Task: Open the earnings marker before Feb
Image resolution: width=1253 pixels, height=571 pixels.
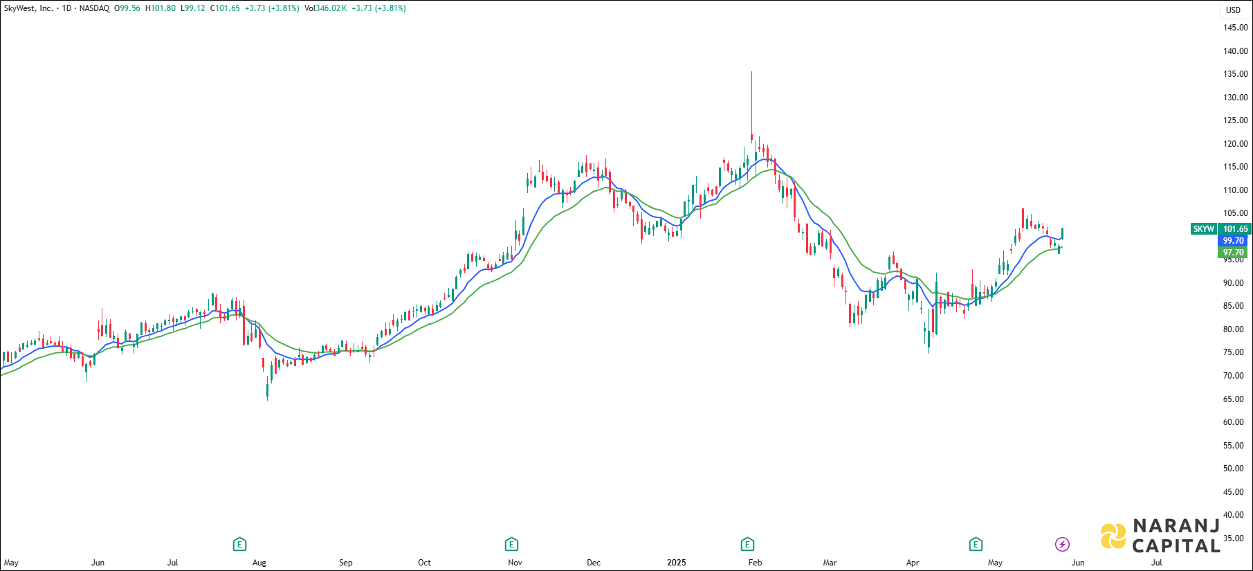Action: (x=747, y=544)
